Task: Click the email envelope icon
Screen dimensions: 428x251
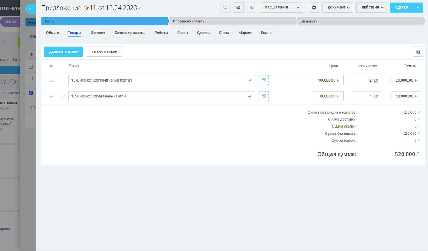Action: 238,8
